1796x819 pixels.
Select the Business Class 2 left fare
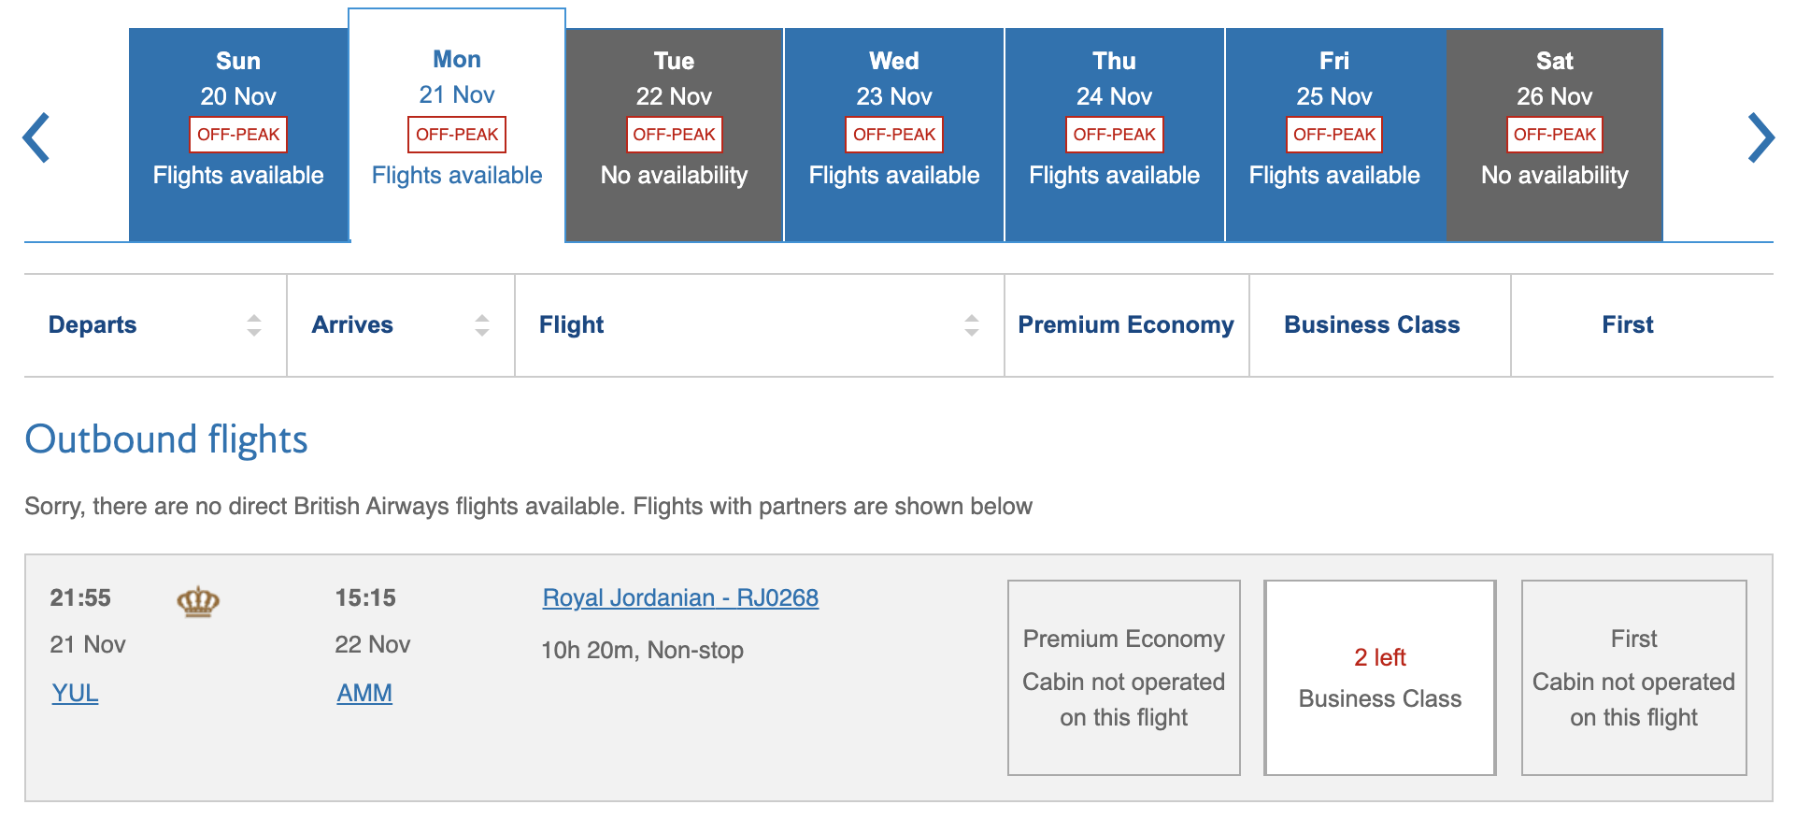click(x=1379, y=678)
